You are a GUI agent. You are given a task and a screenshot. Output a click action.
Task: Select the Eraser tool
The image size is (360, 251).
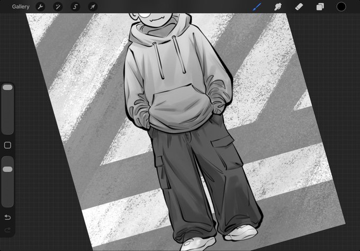tap(299, 7)
